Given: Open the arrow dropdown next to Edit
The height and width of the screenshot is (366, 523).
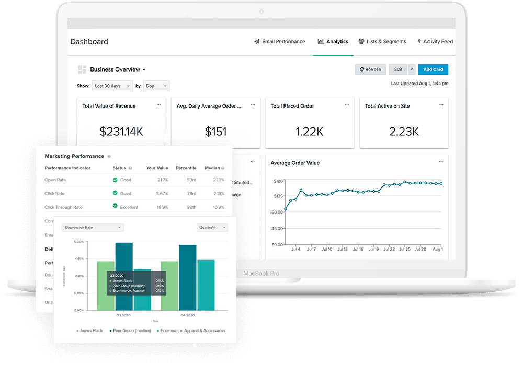Looking at the screenshot, I should pos(412,69).
